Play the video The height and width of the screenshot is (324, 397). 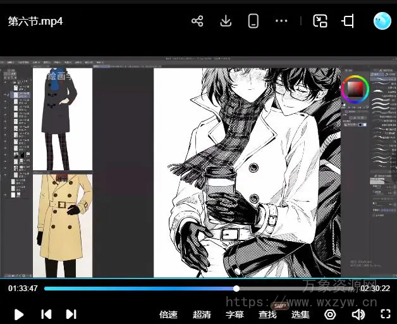[19, 314]
